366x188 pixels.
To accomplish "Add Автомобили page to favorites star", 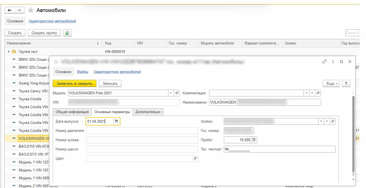I will tap(31, 10).
